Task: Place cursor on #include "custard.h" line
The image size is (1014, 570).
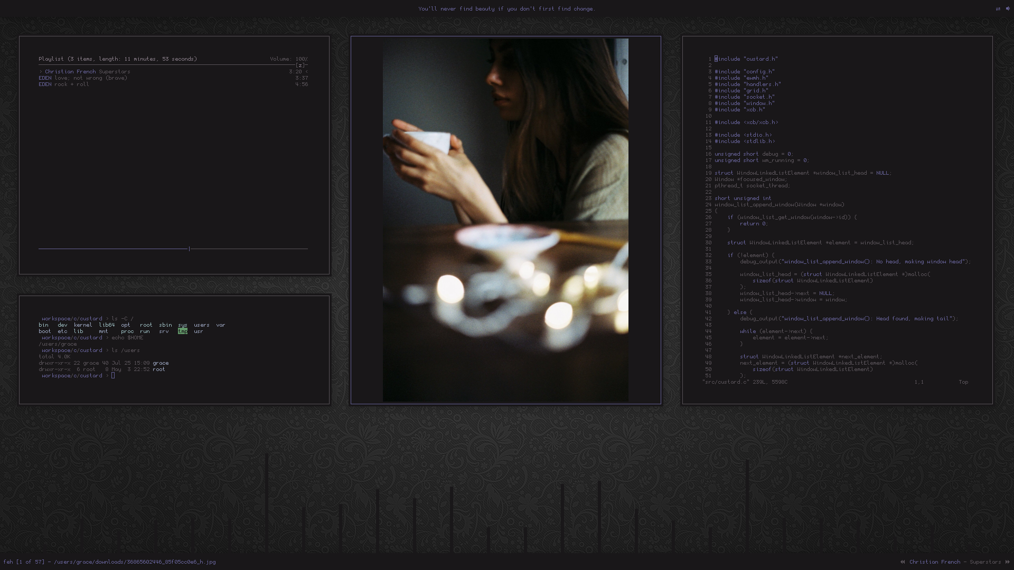Action: 746,59
